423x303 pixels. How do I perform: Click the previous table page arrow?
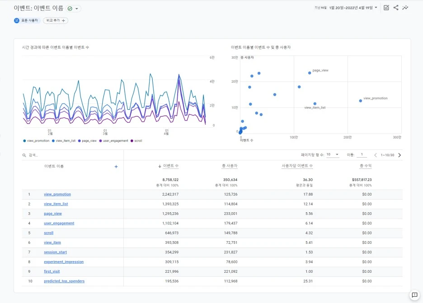pos(375,155)
